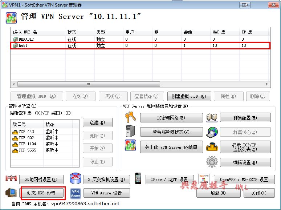This screenshot has height=210, width=281.
Task: Click the SoftEther logo beside the server title
Action: [x=11, y=18]
